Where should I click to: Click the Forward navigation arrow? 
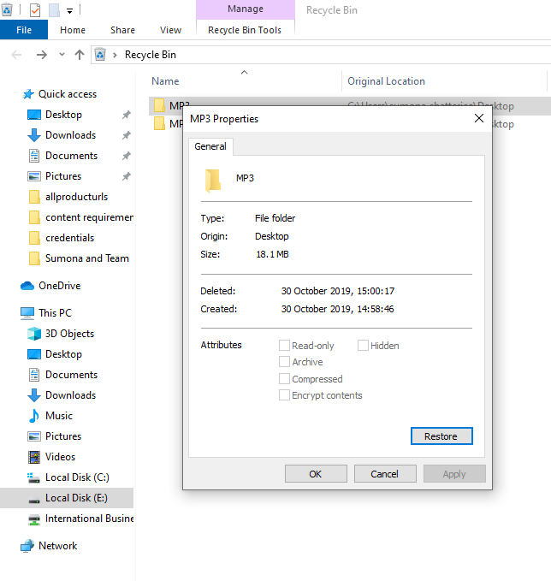pos(42,55)
